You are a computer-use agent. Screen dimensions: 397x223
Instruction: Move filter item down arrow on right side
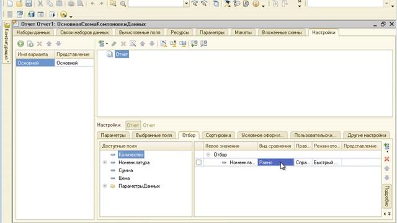386,178
